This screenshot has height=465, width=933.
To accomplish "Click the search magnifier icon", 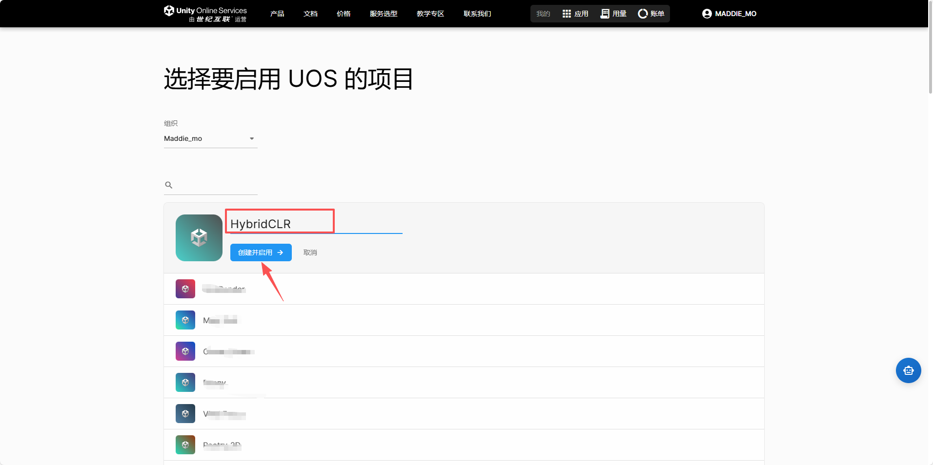I will point(169,185).
